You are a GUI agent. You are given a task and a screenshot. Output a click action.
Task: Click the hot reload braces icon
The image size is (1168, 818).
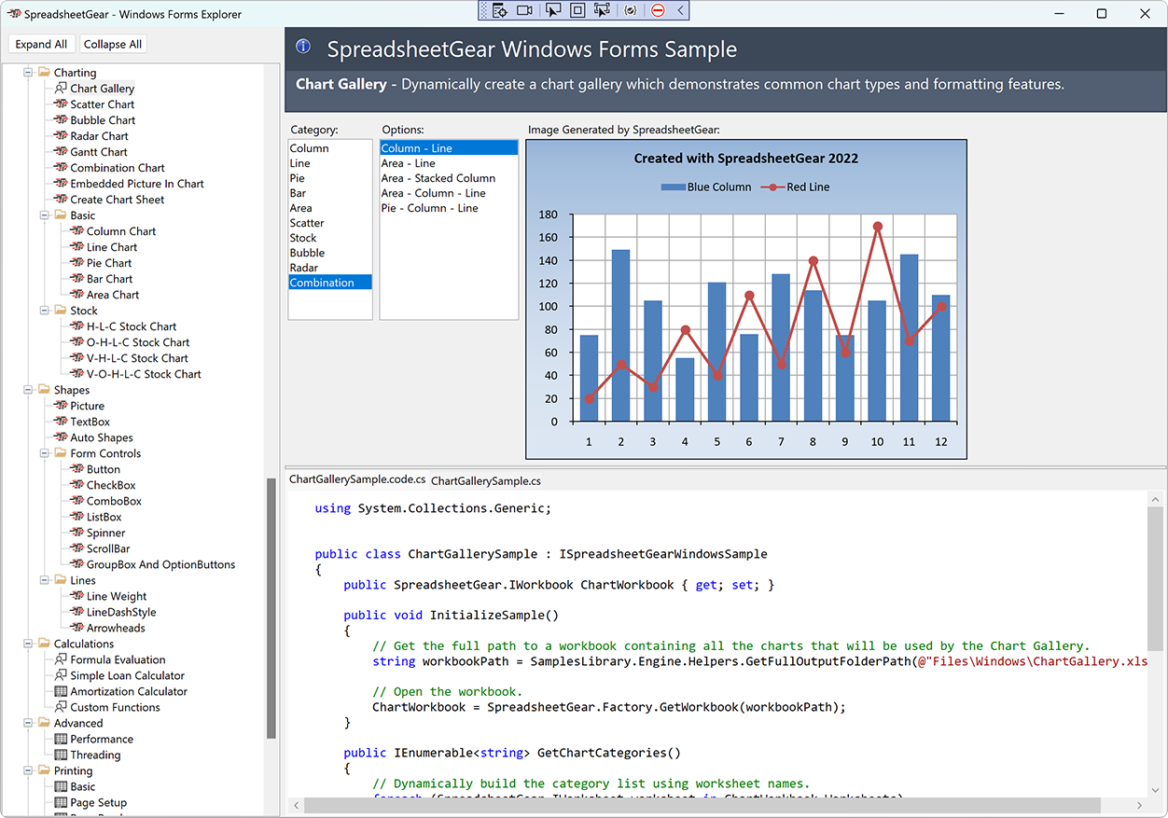(x=631, y=10)
